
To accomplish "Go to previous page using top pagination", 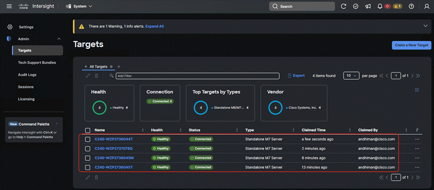I will point(387,76).
